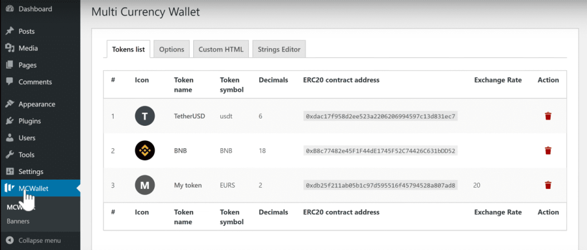
Task: Click the Multi Currency Wallet heading
Action: (x=146, y=12)
